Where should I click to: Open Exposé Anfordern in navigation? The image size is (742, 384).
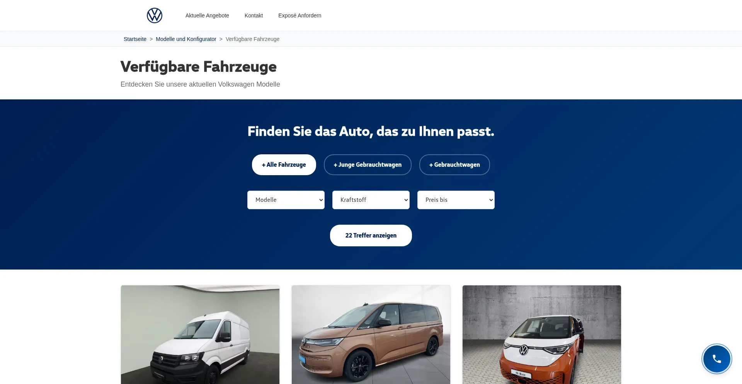(x=300, y=15)
